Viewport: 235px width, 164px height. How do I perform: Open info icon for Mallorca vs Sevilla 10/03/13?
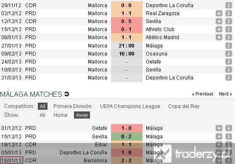(x=229, y=69)
